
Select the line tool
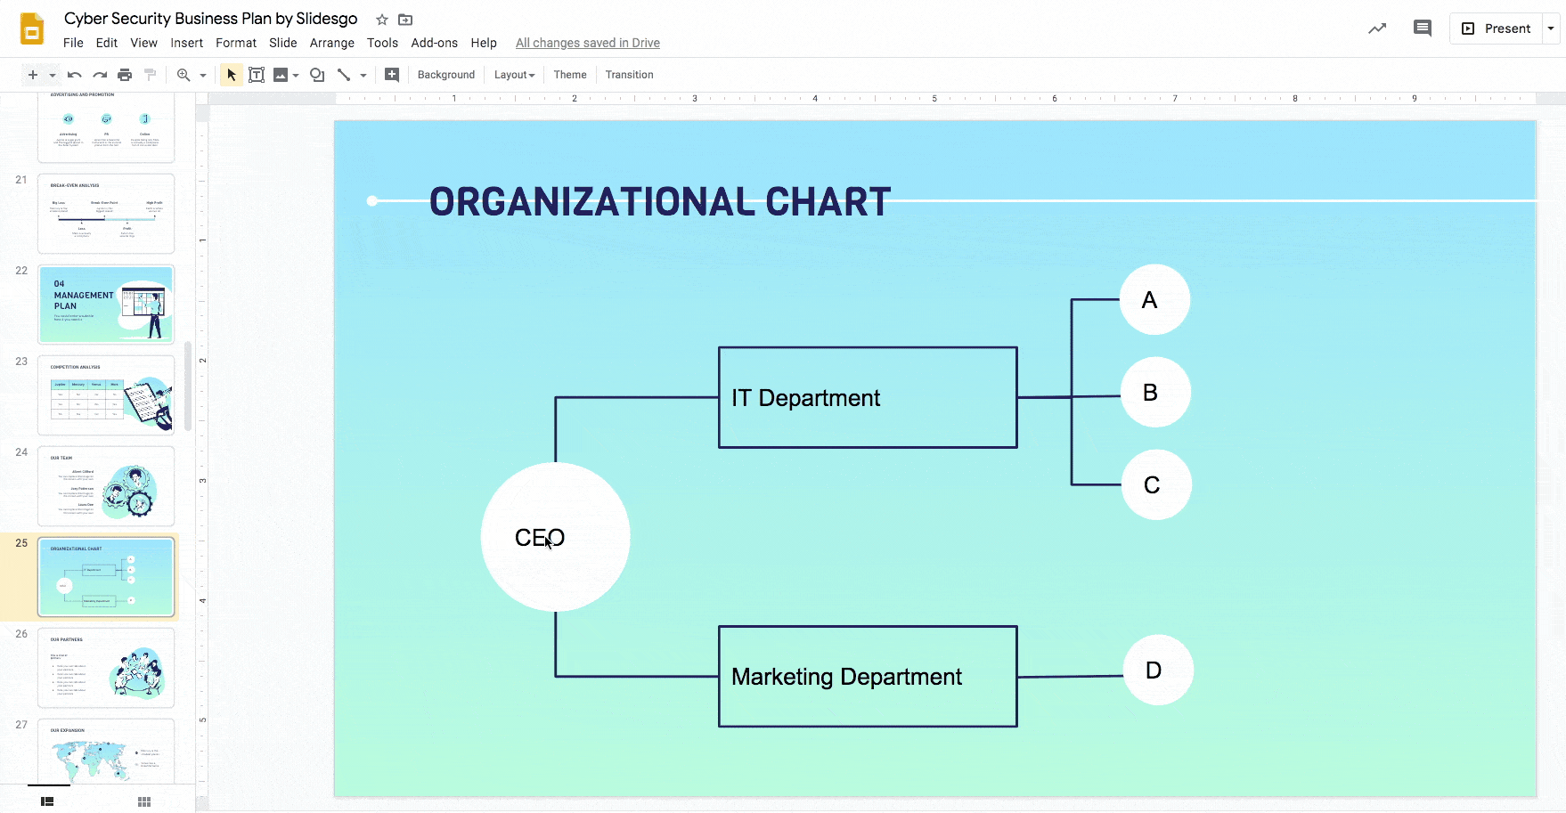(x=344, y=75)
